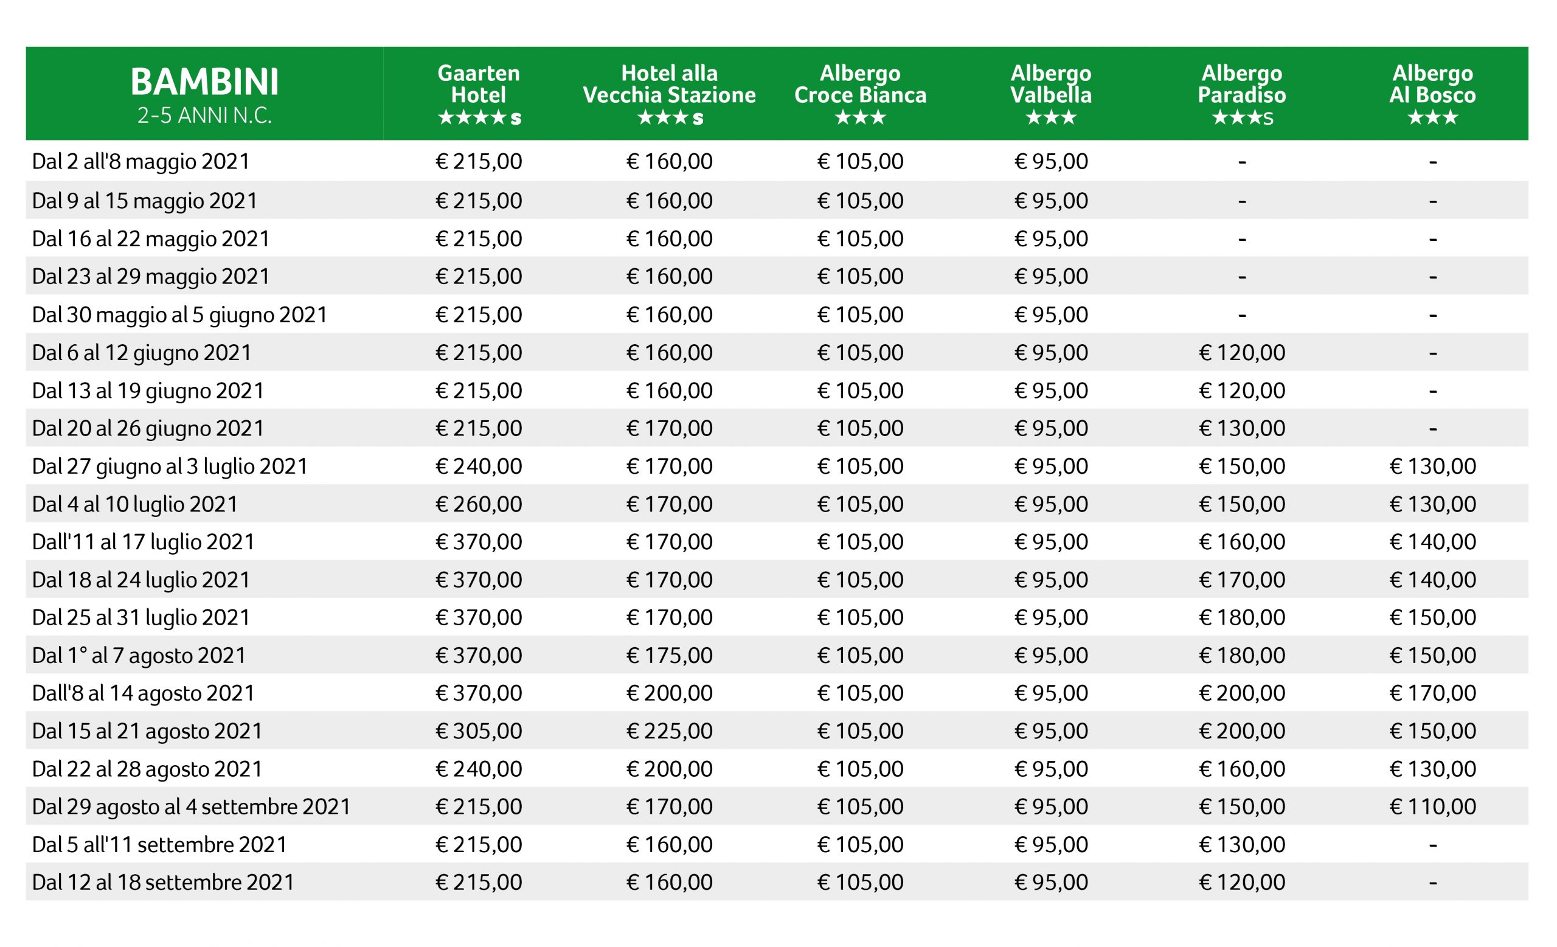This screenshot has height=947, width=1557.
Task: Select €225,00 in Dal 15 al 21 agosto row
Action: click(669, 731)
